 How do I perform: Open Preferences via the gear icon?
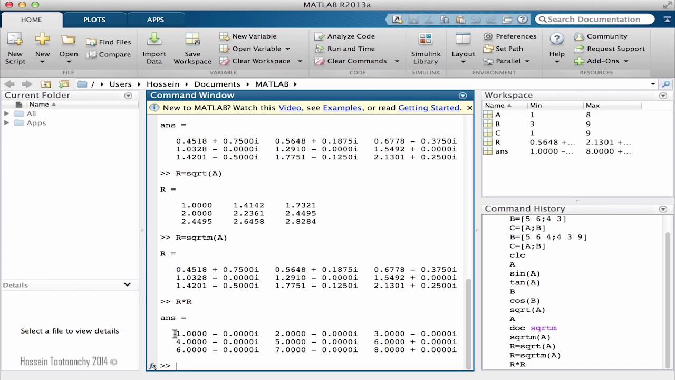click(x=488, y=36)
